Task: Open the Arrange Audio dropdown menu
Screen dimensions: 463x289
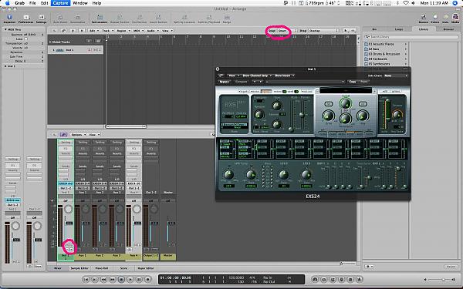Action: pyautogui.click(x=152, y=31)
